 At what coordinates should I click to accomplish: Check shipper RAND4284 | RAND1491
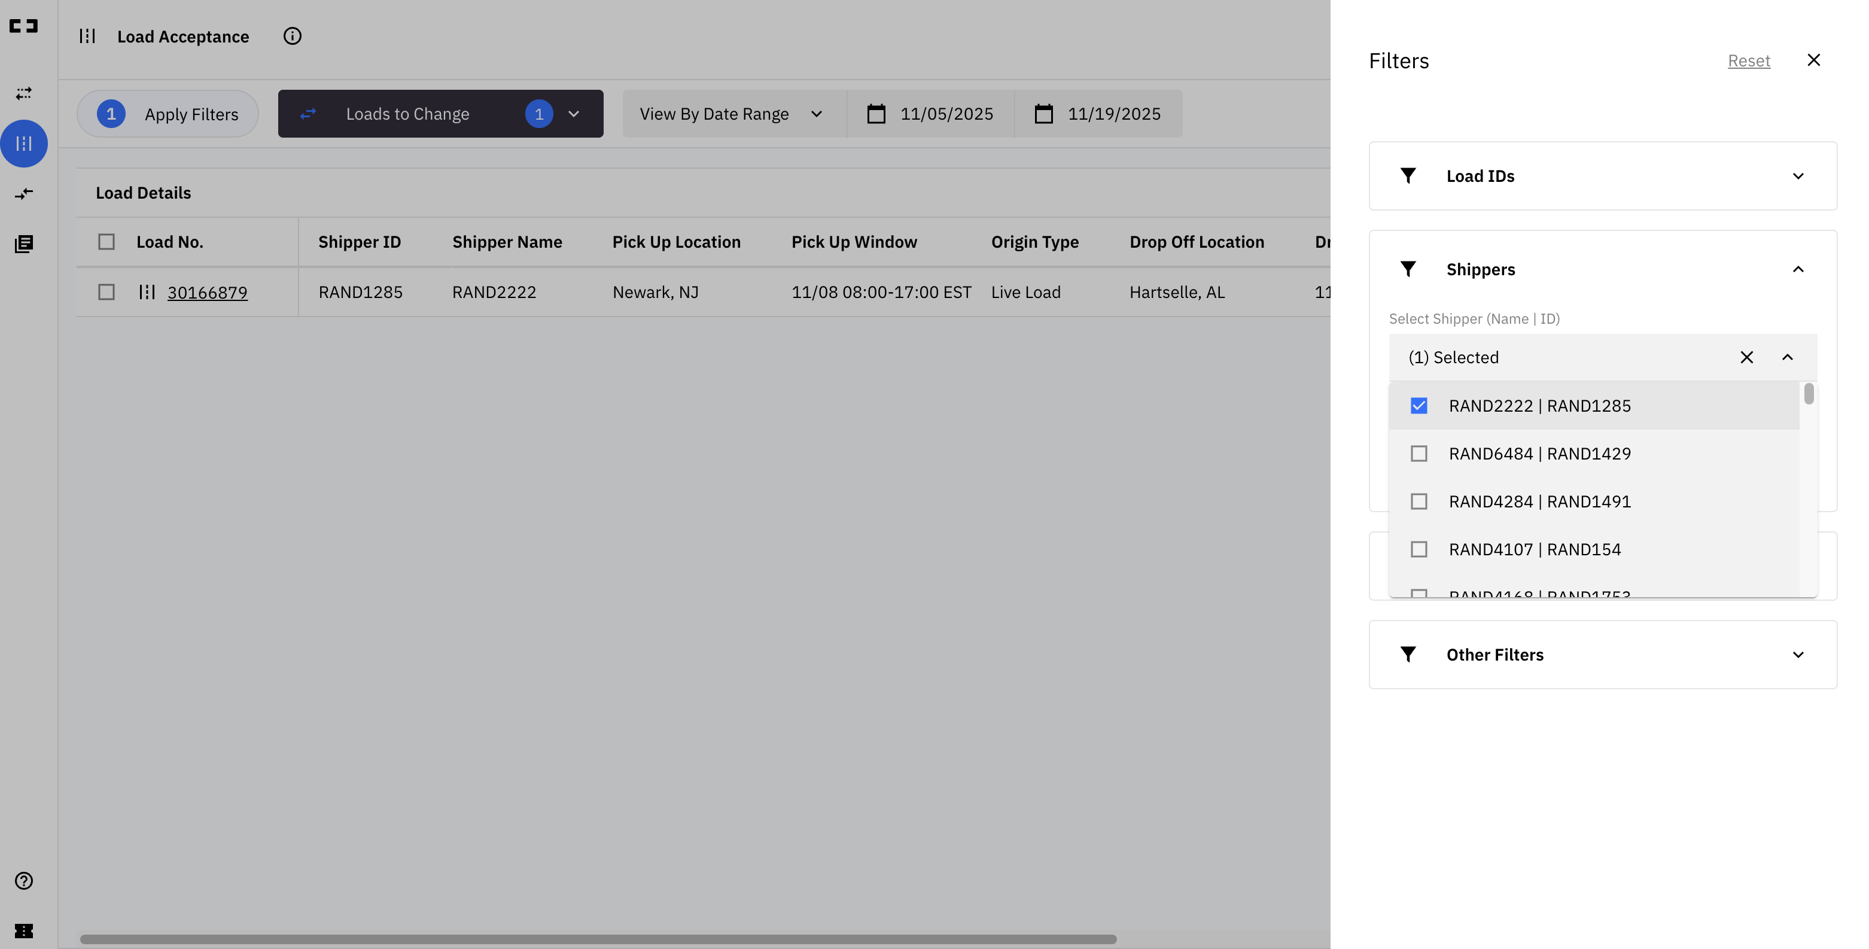[x=1419, y=502]
